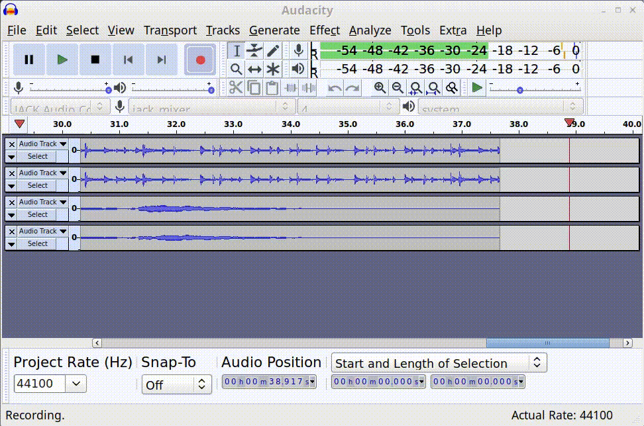Screen dimensions: 644x426
Task: Click the Zoom Out icon
Action: [398, 88]
